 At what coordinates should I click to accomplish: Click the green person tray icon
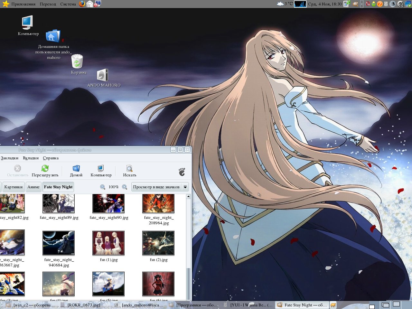(374, 4)
